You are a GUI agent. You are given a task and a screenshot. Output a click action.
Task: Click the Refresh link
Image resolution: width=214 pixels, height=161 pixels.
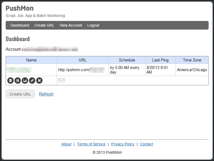pos(46,94)
